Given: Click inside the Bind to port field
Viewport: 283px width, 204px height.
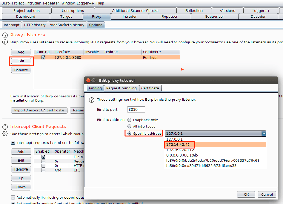Looking at the screenshot, I should [x=136, y=109].
